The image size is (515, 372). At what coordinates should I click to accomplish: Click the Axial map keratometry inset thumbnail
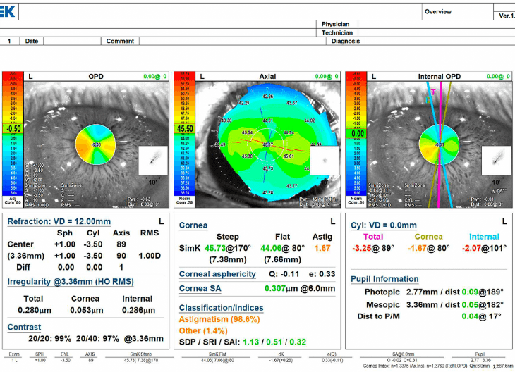point(324,161)
